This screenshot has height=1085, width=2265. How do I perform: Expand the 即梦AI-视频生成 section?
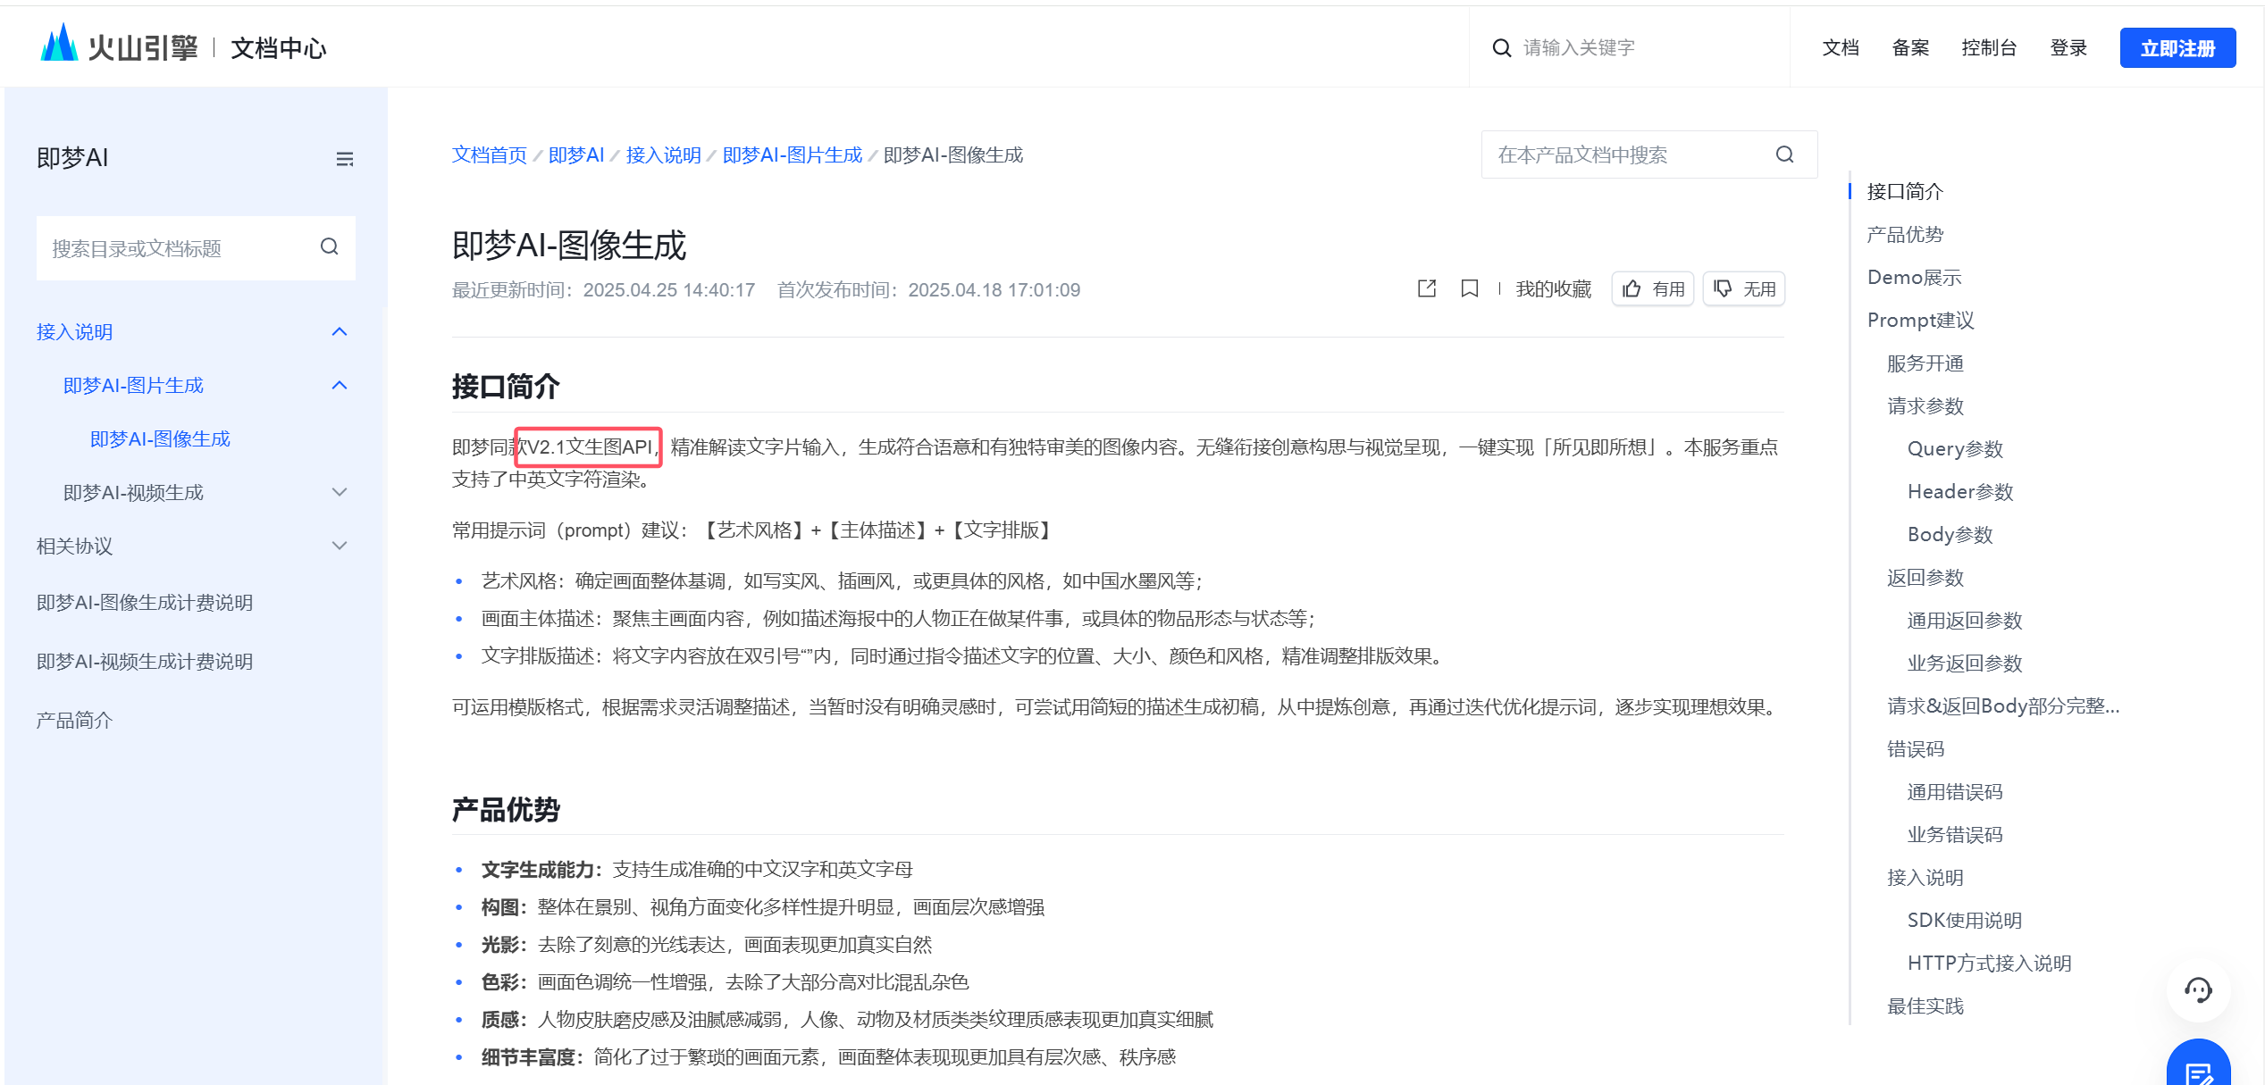pyautogui.click(x=339, y=492)
